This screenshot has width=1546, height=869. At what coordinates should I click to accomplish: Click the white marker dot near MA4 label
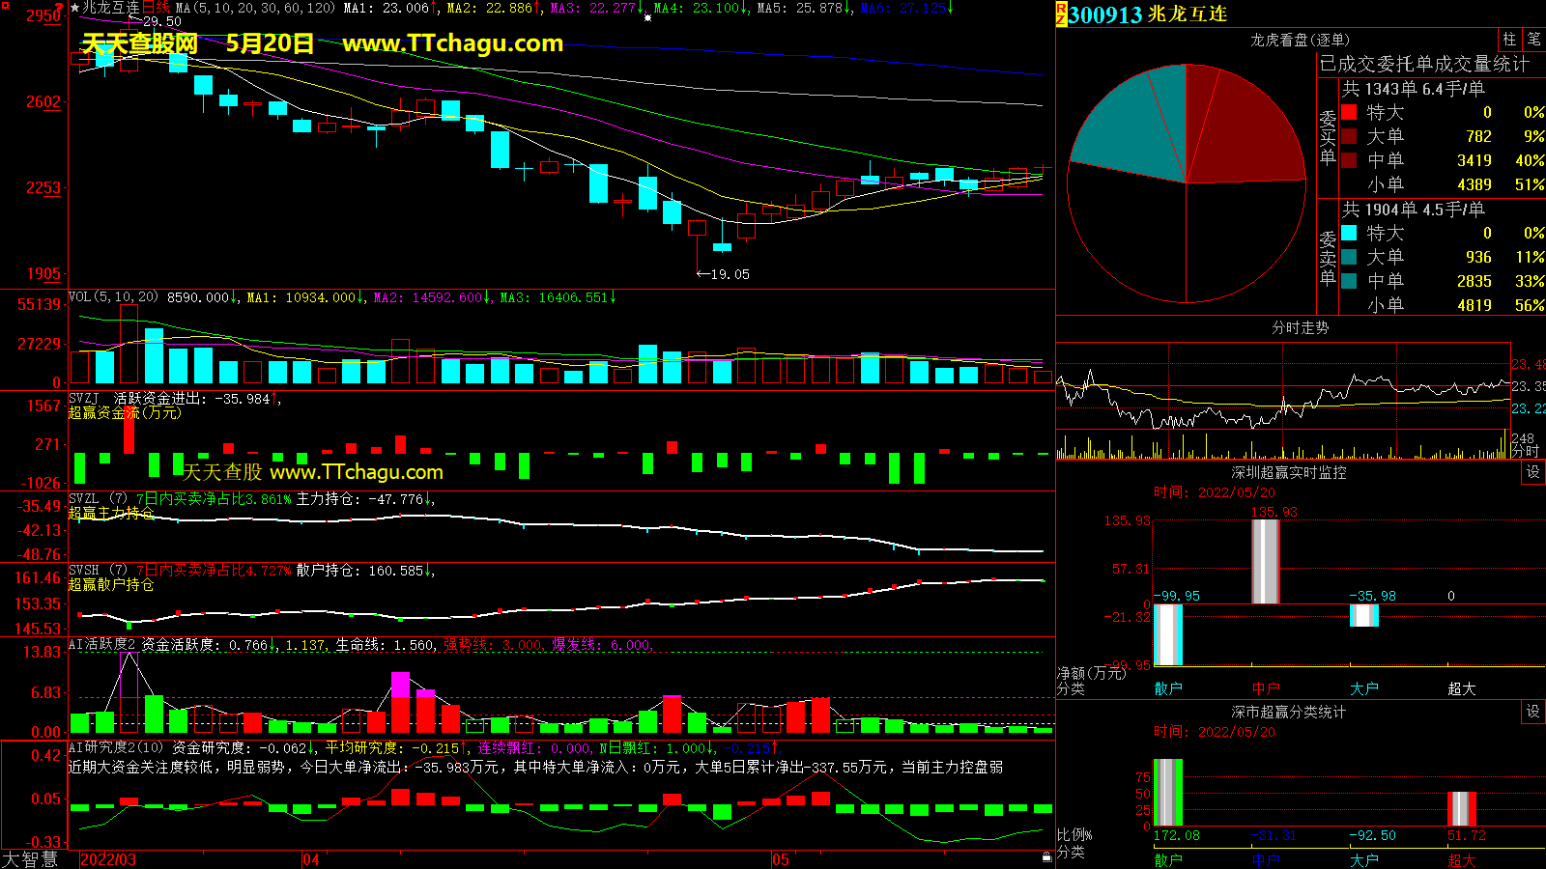pyautogui.click(x=647, y=17)
